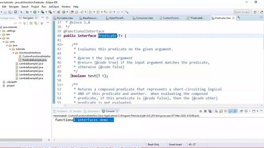This screenshot has height=148, width=264.
Task: Open the Project menu
Action: click(35, 7)
